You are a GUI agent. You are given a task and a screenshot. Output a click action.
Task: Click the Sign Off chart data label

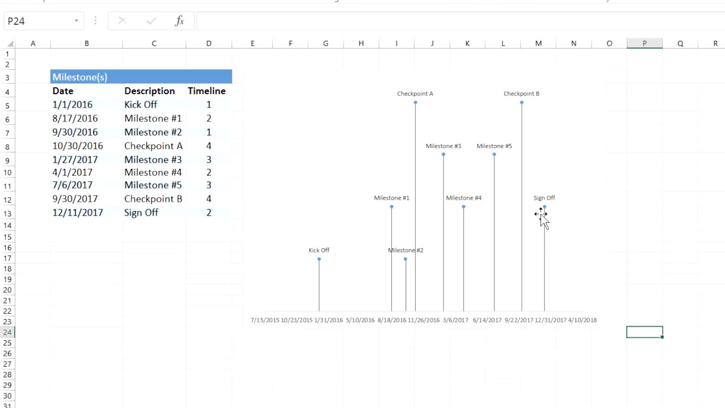pyautogui.click(x=544, y=198)
